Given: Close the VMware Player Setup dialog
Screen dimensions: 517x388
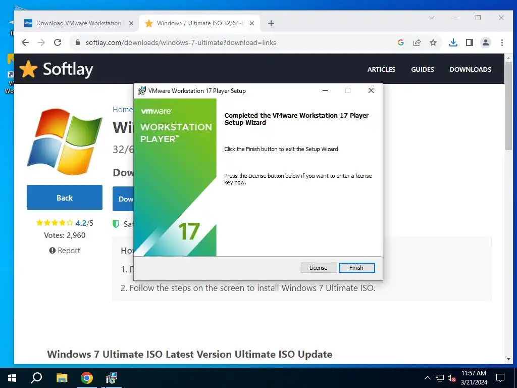Looking at the screenshot, I should pyautogui.click(x=371, y=91).
